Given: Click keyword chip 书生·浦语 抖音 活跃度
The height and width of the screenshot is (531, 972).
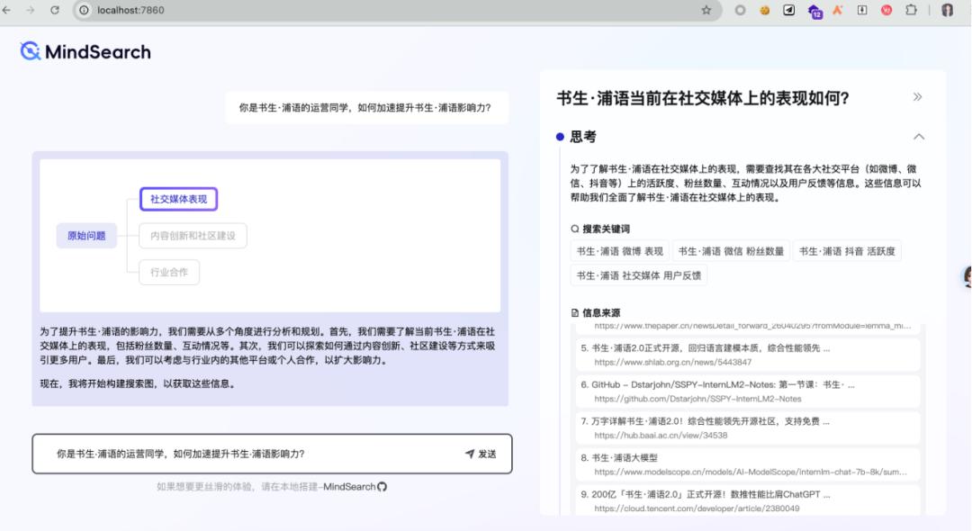Looking at the screenshot, I should 847,251.
